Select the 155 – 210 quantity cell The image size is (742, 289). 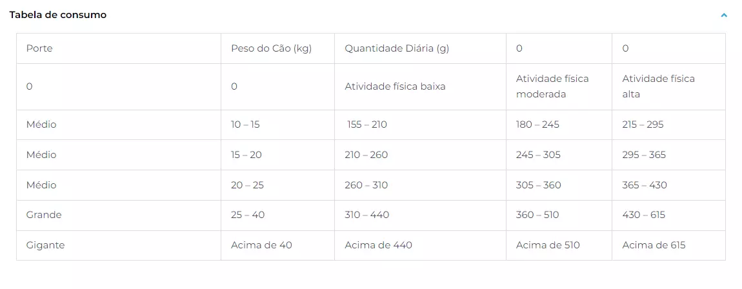(x=420, y=125)
